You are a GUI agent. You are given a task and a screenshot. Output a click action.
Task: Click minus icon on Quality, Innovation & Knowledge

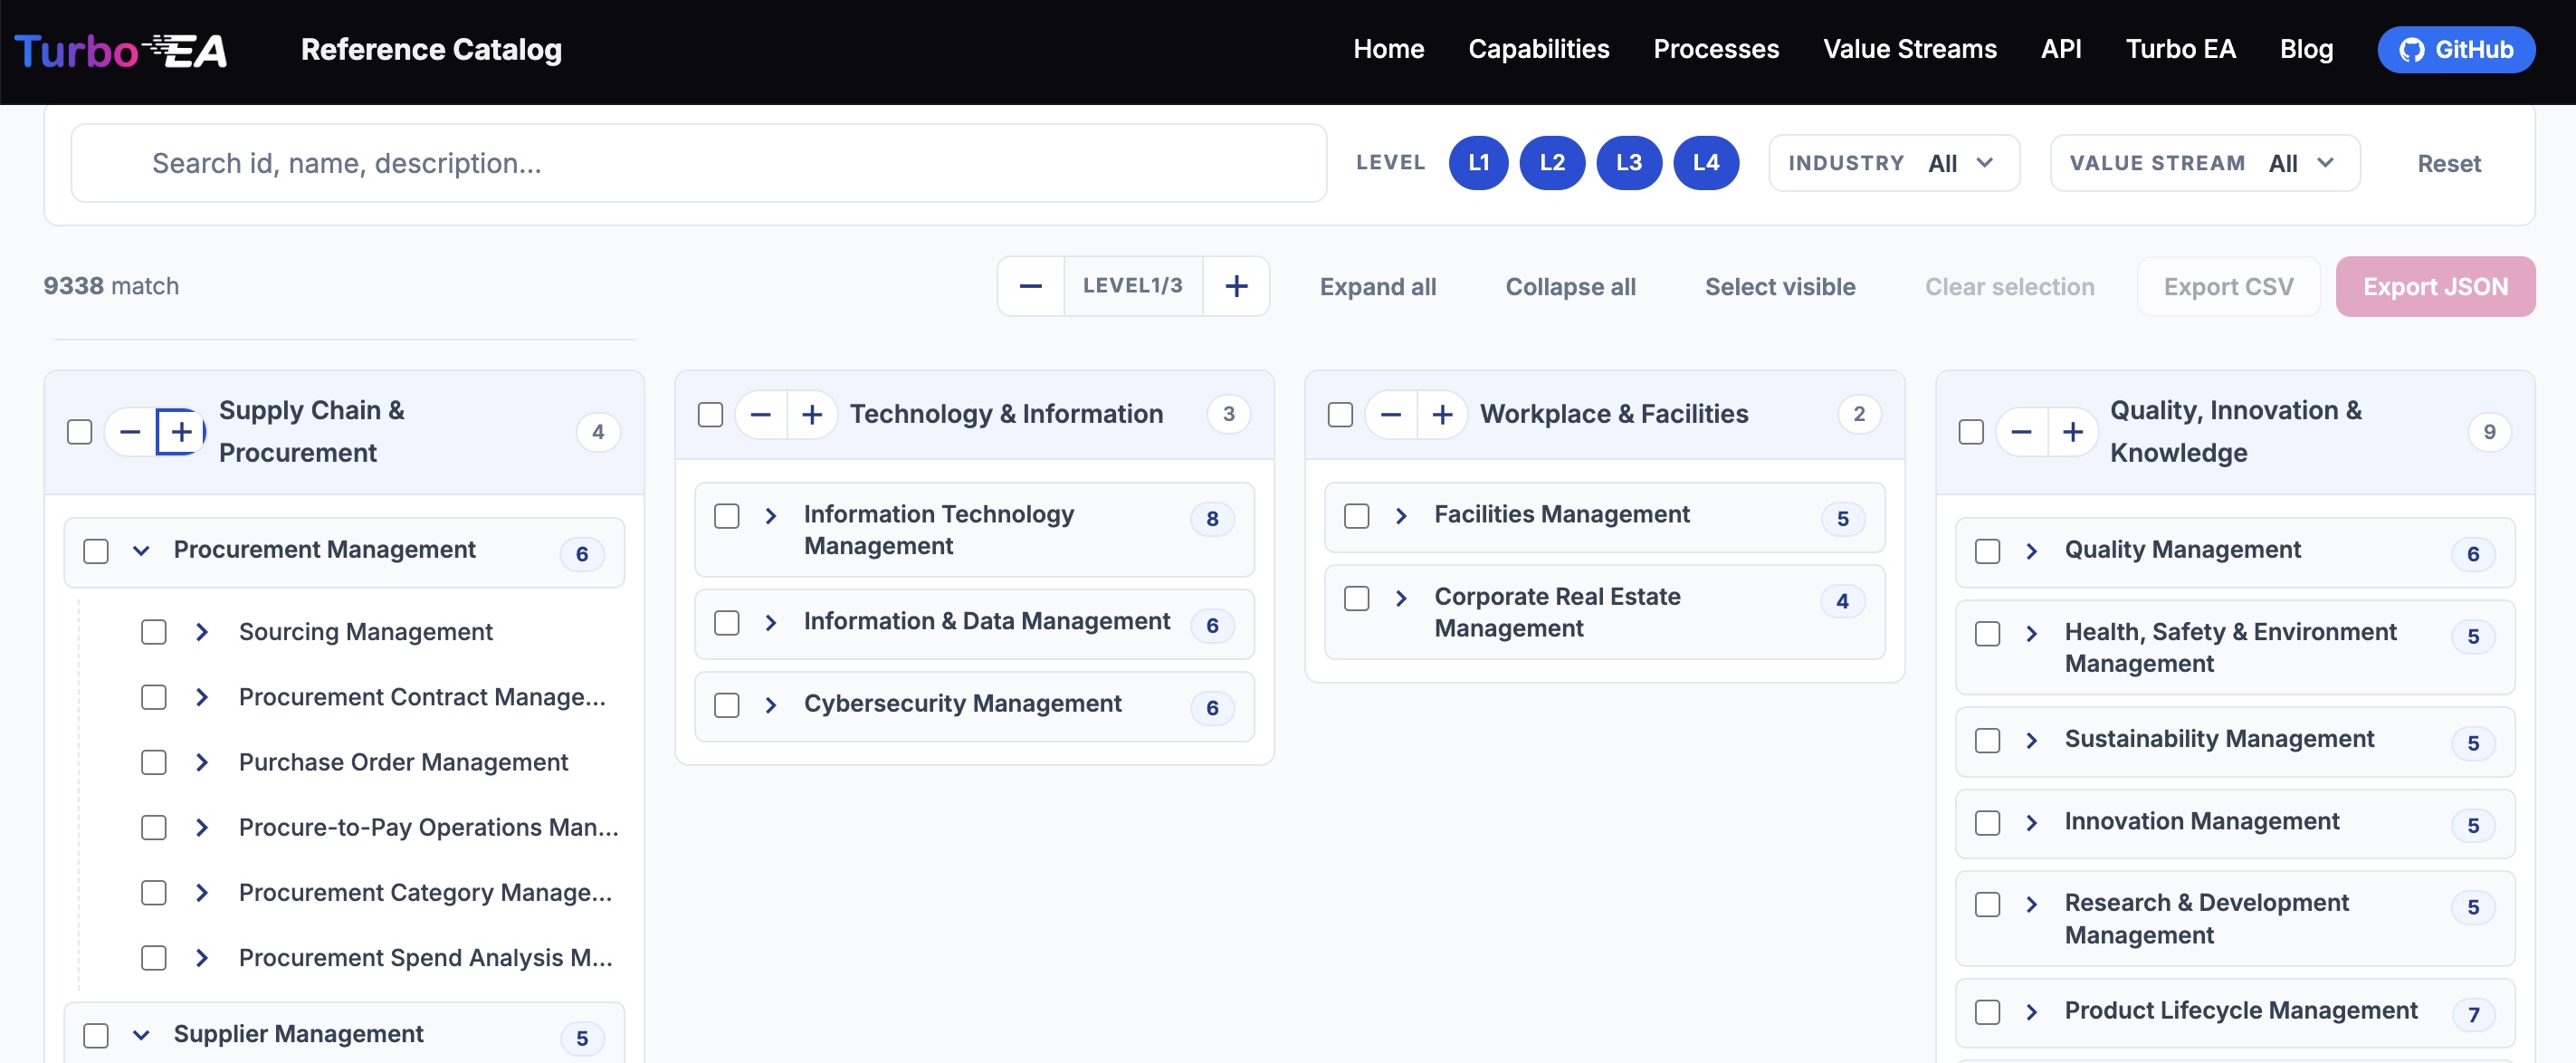(2021, 432)
